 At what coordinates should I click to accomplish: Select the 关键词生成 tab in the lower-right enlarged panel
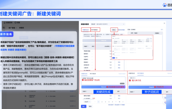[x=132, y=73]
